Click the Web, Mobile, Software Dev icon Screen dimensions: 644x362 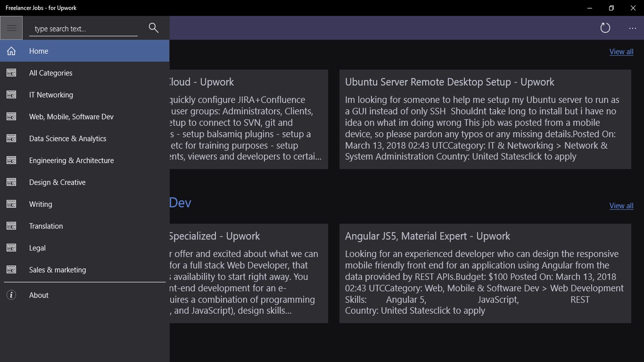pos(11,116)
